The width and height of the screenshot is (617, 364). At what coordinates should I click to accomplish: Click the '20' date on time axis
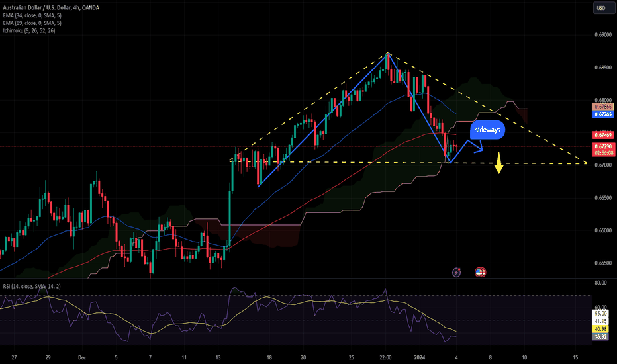pos(303,357)
